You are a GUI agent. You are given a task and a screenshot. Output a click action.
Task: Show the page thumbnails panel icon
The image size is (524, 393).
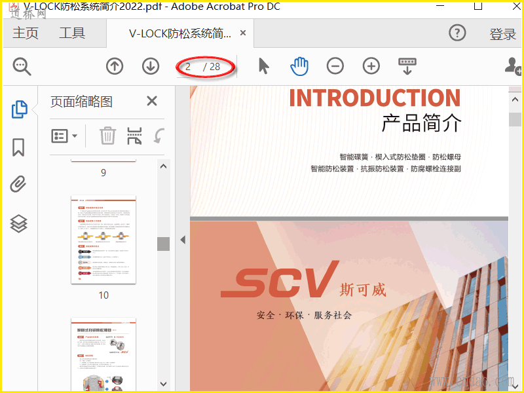[20, 109]
